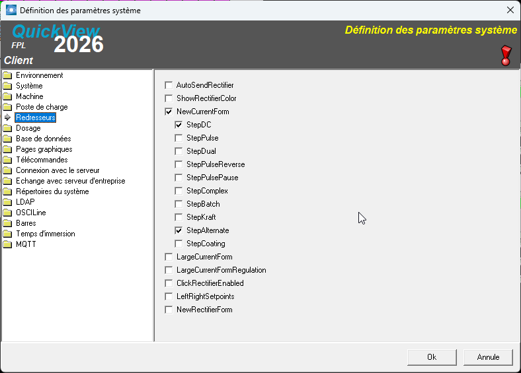
Task: Enable the ShowRectifierColor checkbox
Action: [x=169, y=98]
